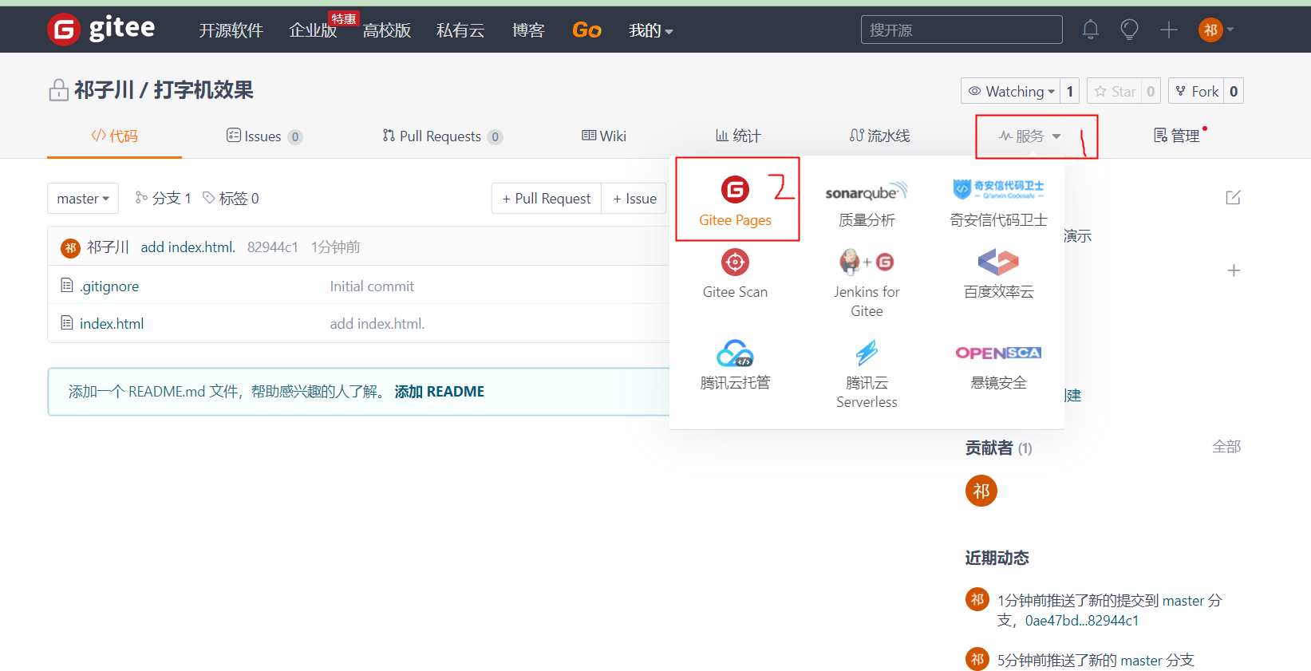View 标签 0 tags list
Viewport: 1311px width, 671px height.
(231, 198)
